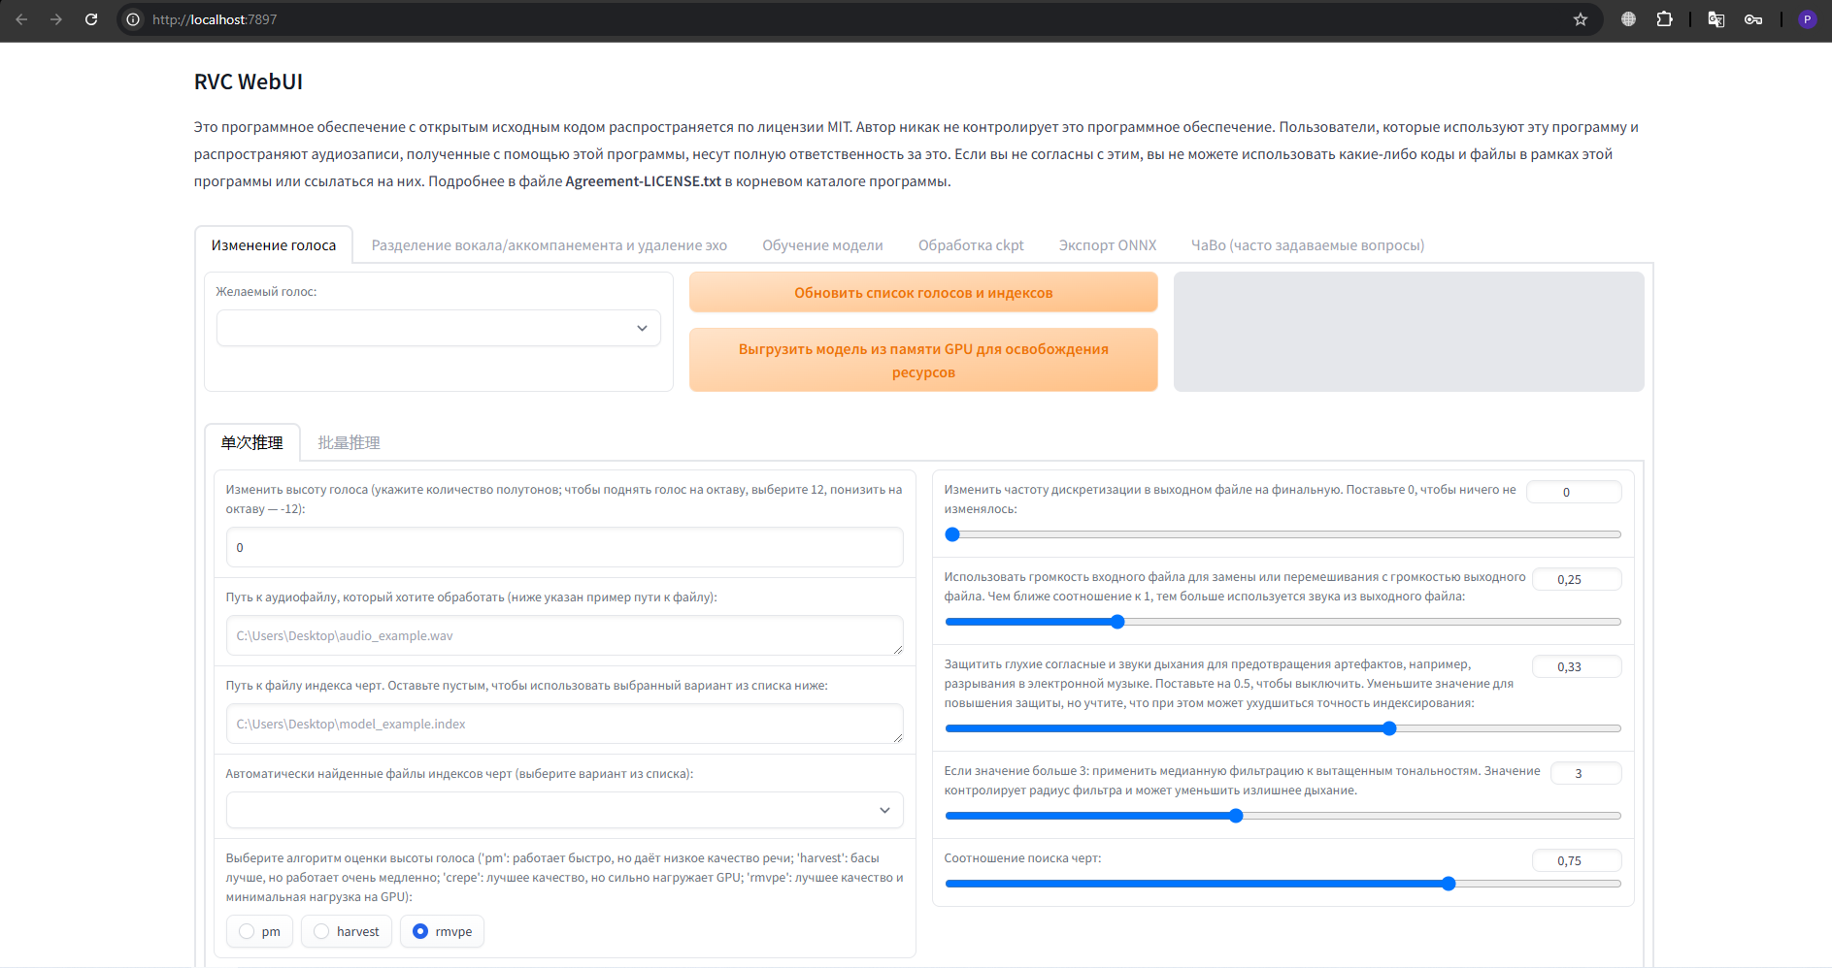Screen dimensions: 1832x968
Task: Click the resample rate number box
Action: 1574,492
